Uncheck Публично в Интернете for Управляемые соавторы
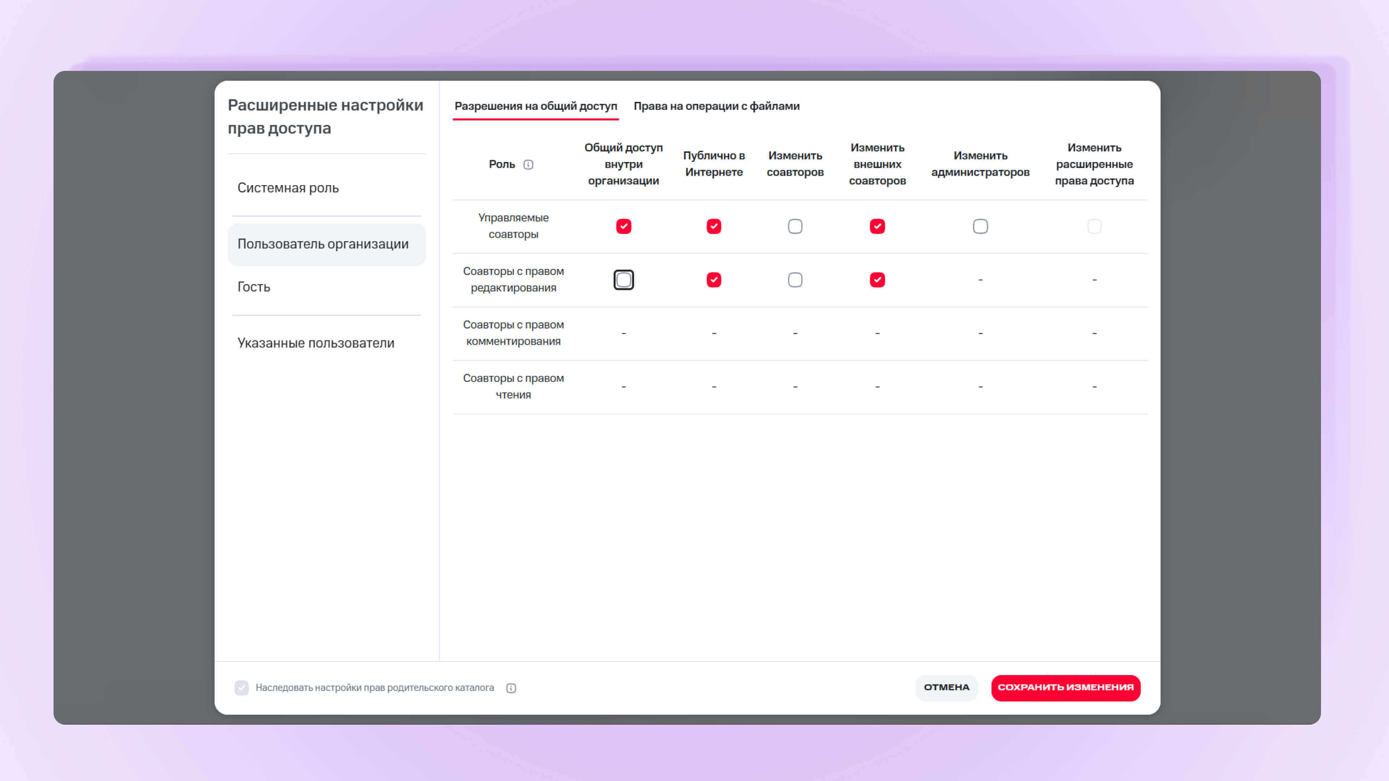 [x=714, y=226]
